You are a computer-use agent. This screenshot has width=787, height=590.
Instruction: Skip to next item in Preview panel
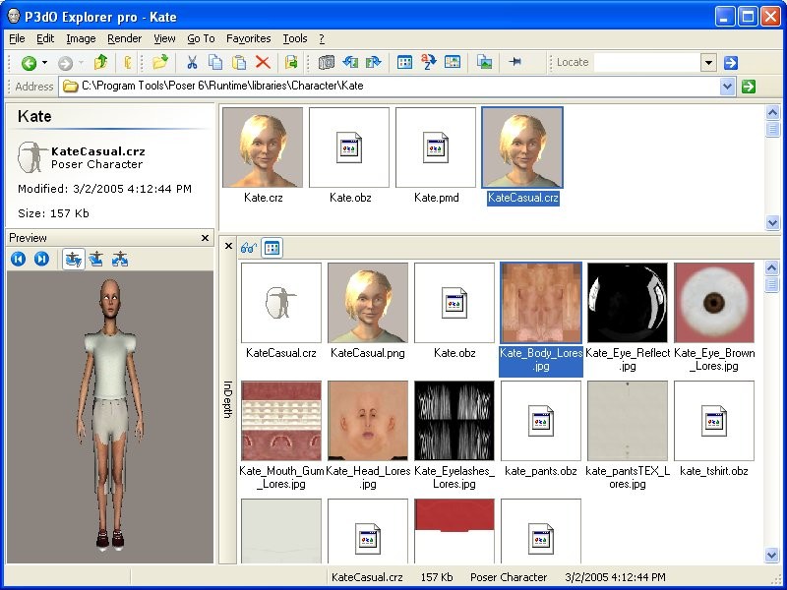click(41, 260)
